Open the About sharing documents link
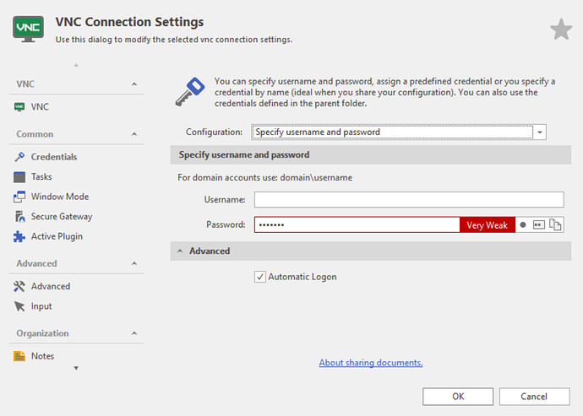This screenshot has width=583, height=416. [x=370, y=363]
